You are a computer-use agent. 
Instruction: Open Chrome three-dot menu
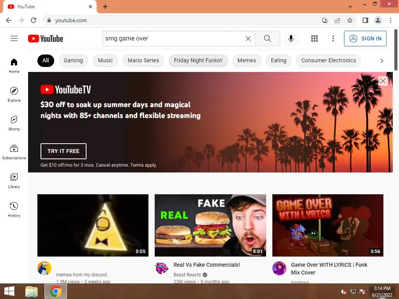coord(390,20)
